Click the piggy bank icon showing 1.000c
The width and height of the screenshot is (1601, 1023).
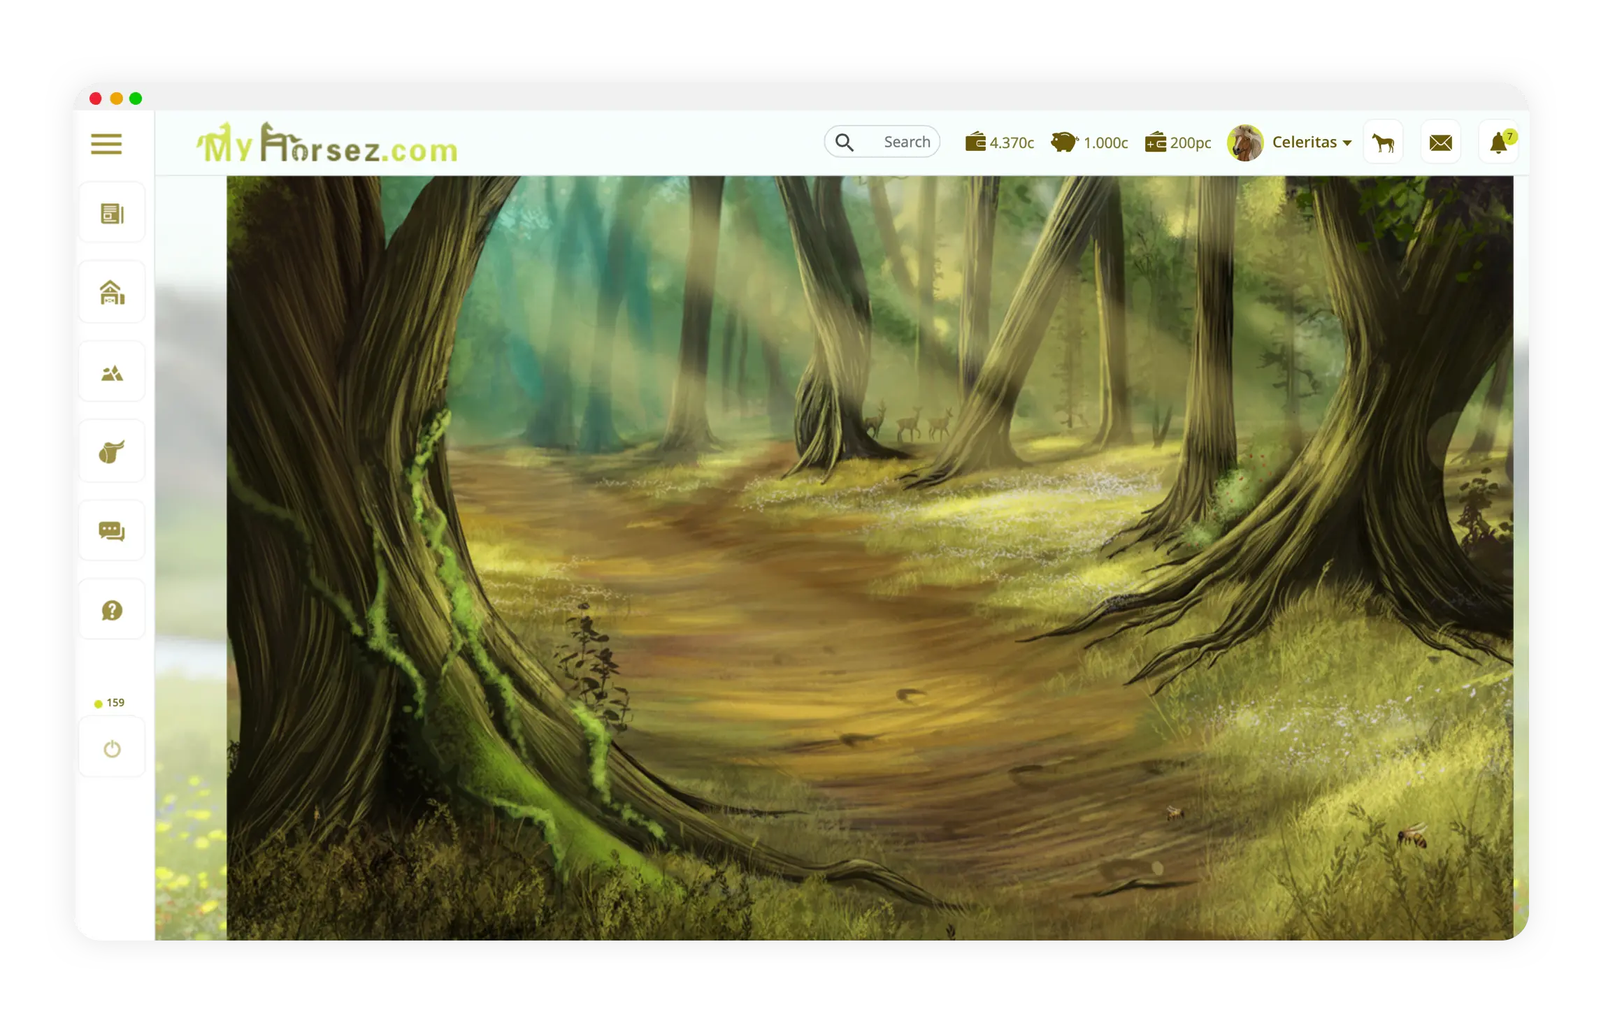point(1064,142)
